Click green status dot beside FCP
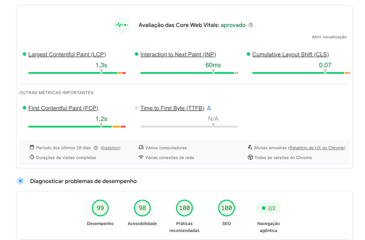This screenshot has height=240, width=365. tap(25, 108)
